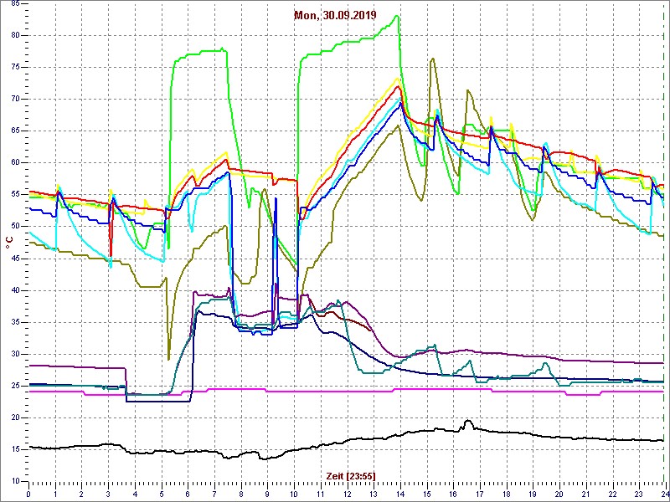Click hour 5 on the time axis
Viewport: 670px width, 502px height.
coord(161,494)
